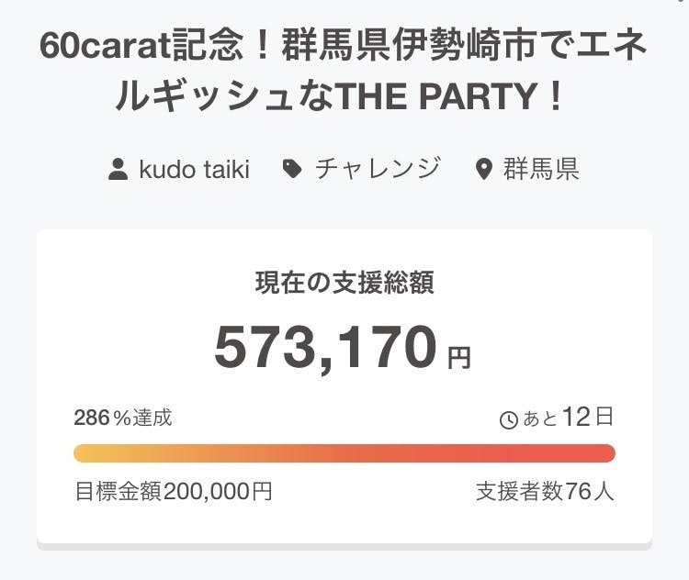This screenshot has width=689, height=580.
Task: Click the 現在の支援総額 heading
Action: 344,283
